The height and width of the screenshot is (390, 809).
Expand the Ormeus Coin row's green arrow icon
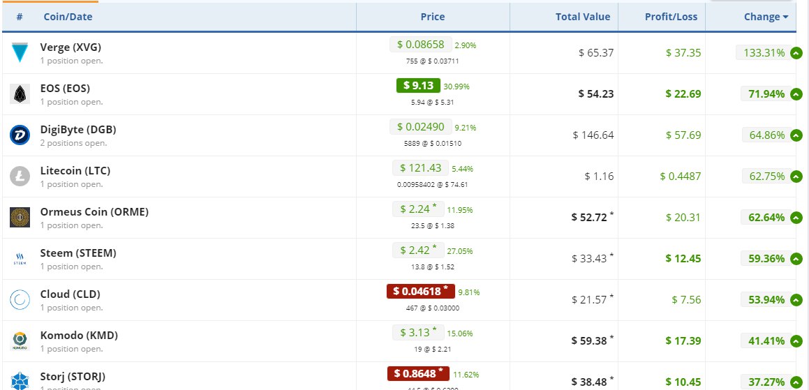tap(796, 218)
